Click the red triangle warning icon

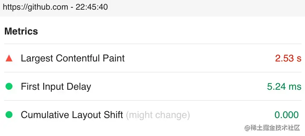pos(9,58)
